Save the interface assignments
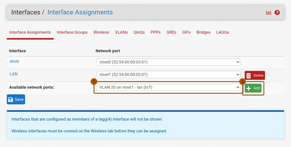The width and height of the screenshot is (291, 147). coord(16,99)
